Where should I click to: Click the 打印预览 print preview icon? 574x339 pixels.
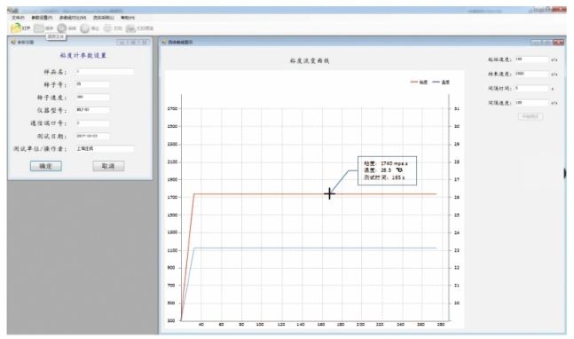click(x=130, y=28)
